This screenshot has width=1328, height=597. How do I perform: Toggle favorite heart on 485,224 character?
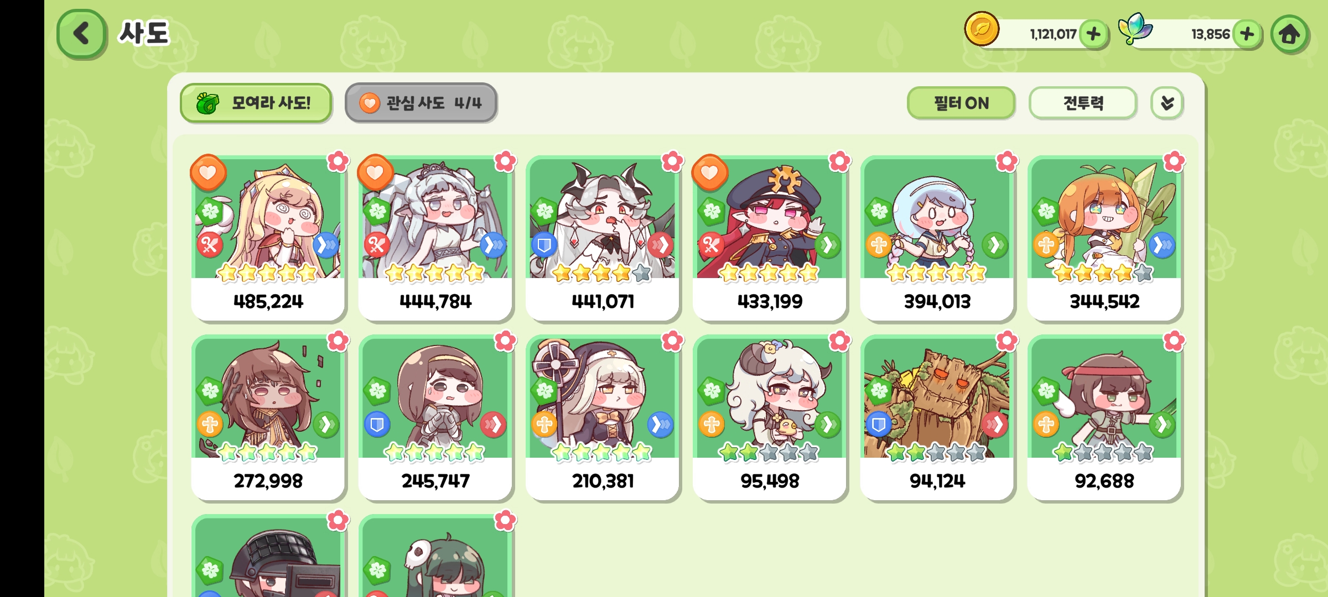(x=208, y=172)
